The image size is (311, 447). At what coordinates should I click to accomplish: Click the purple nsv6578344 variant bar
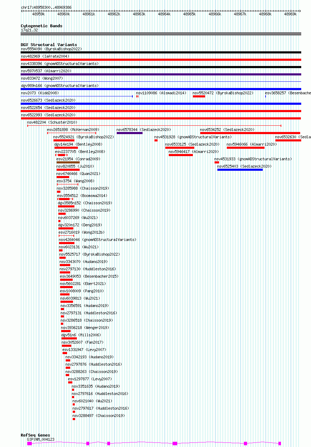point(130,133)
